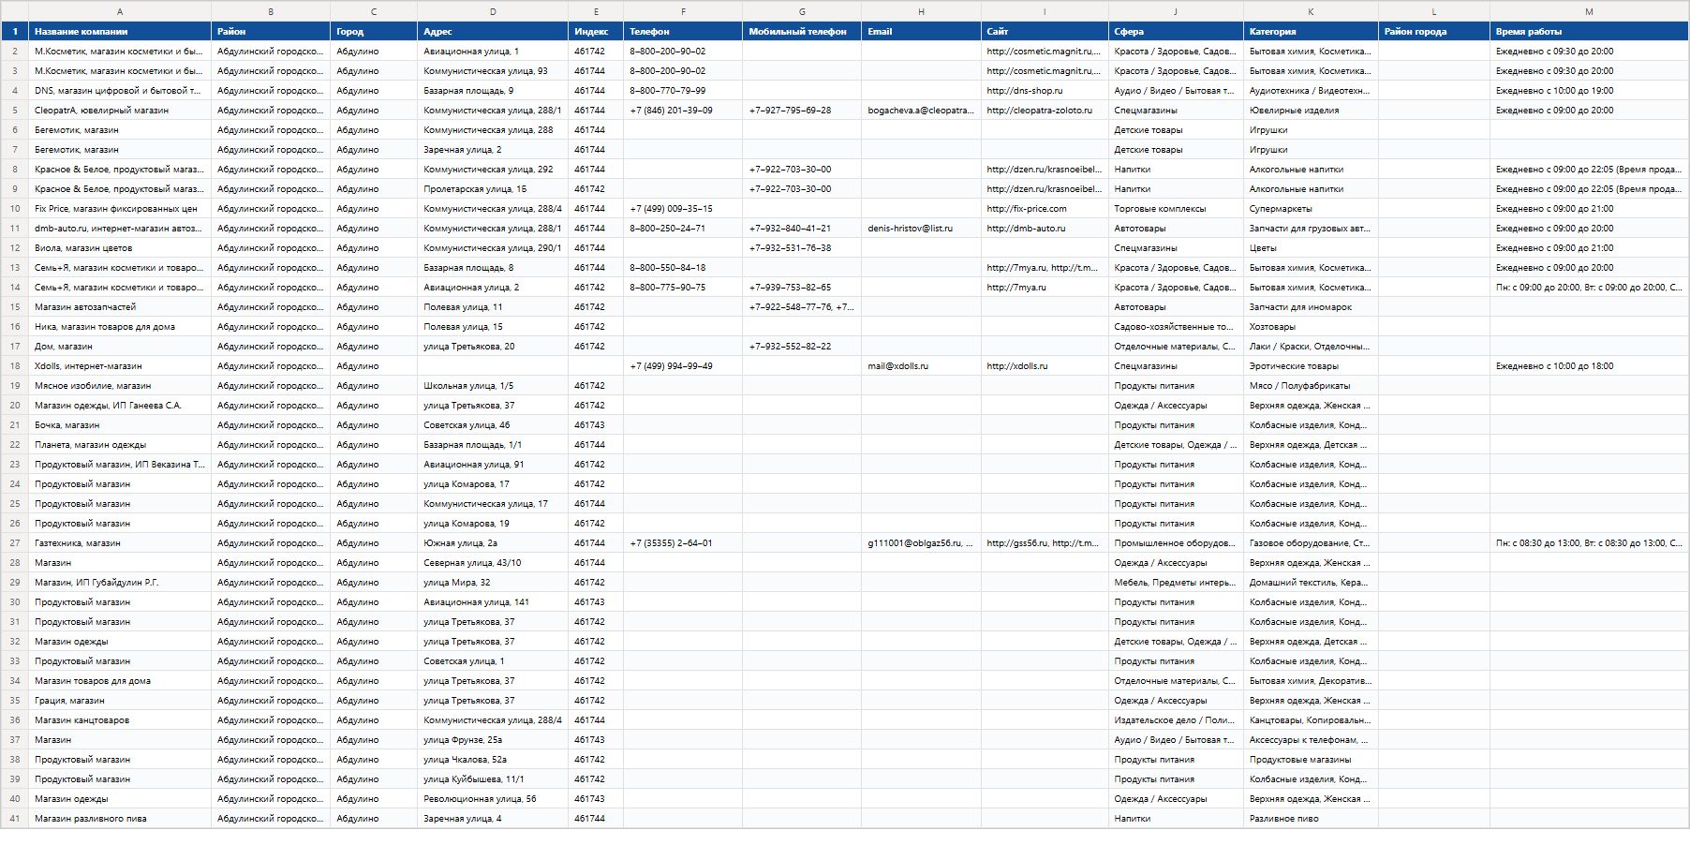Select the address 'Базарная площадь, 9'
The width and height of the screenshot is (1690, 845).
click(493, 90)
